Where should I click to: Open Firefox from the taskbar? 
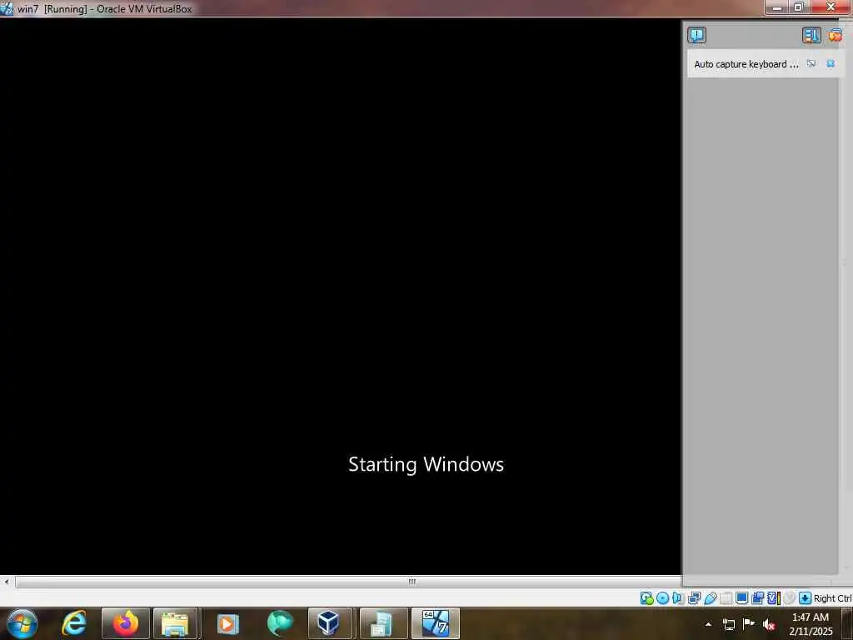tap(126, 623)
